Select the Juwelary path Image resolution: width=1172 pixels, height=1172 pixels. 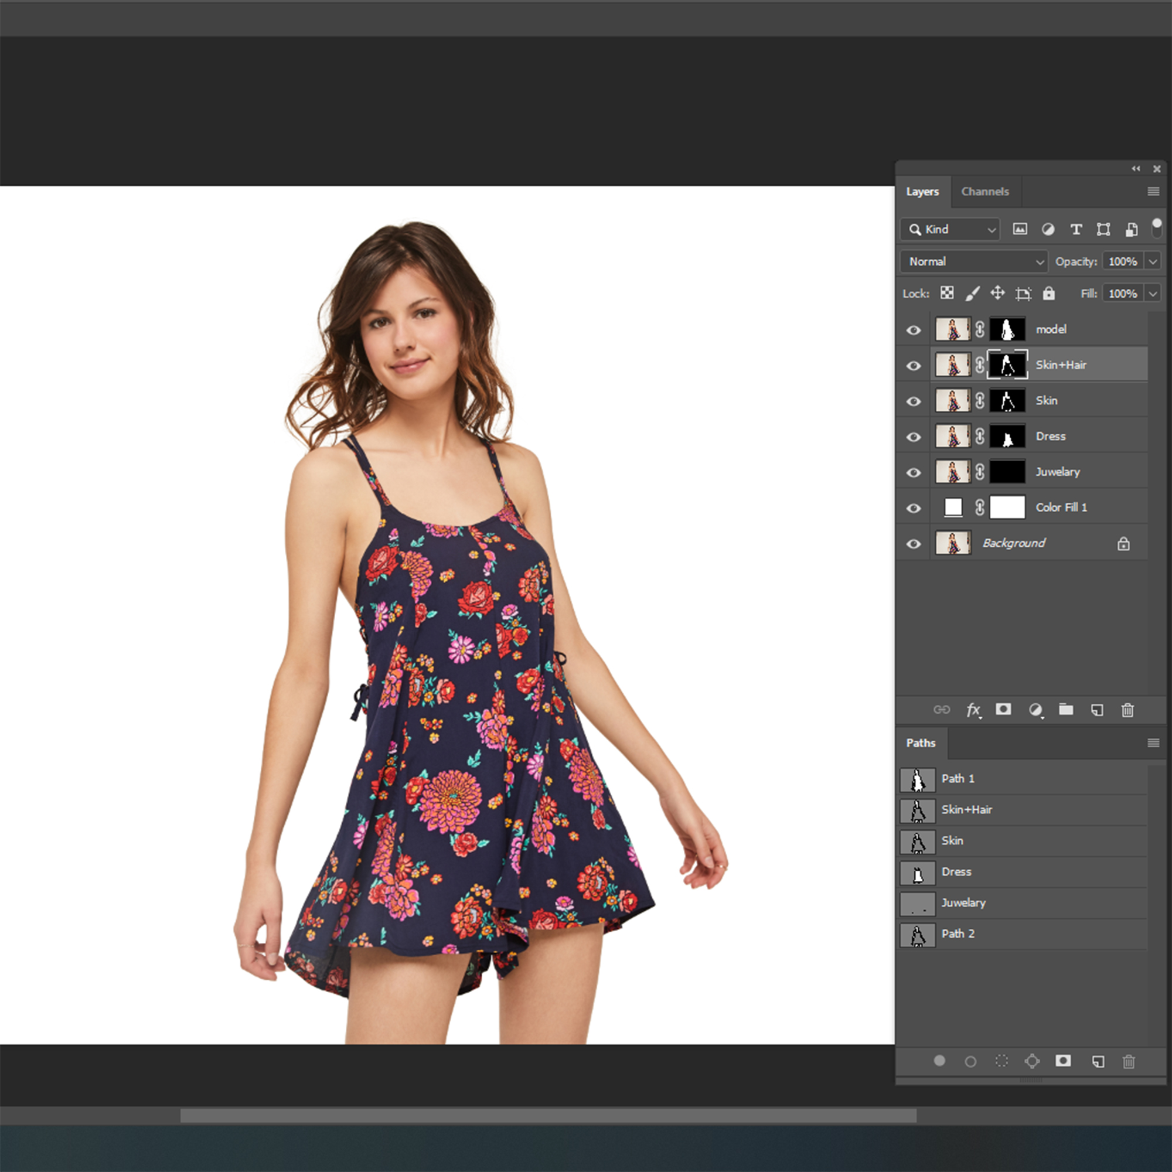[x=963, y=902]
